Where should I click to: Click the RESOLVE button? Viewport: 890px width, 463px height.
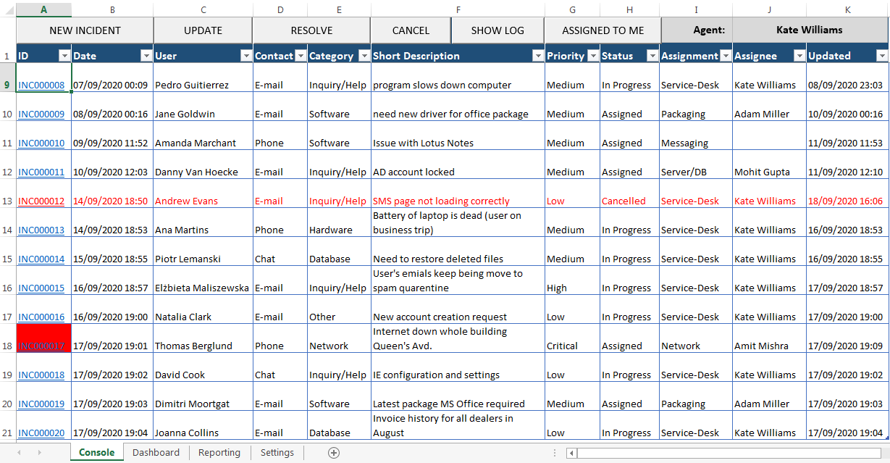coord(311,30)
